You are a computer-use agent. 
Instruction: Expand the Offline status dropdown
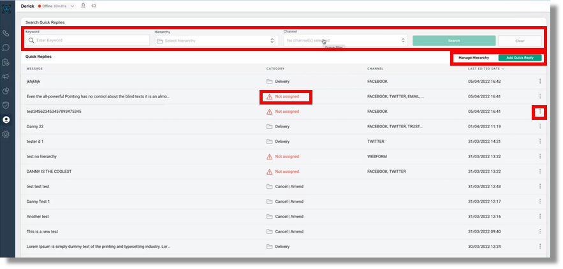coord(73,6)
